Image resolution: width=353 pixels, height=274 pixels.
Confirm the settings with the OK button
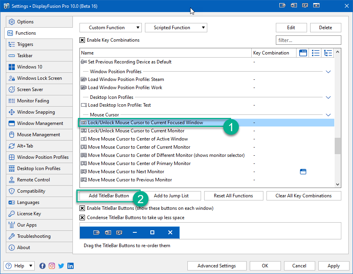point(265,266)
